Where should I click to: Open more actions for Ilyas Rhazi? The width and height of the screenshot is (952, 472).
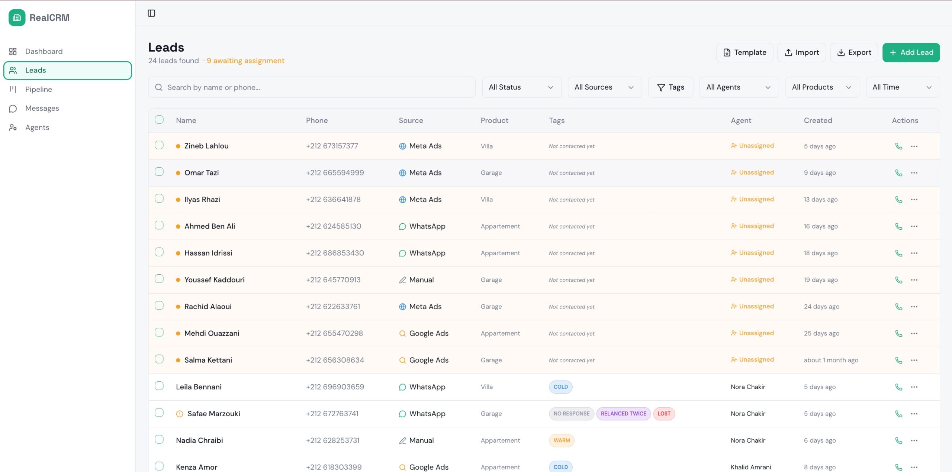tap(914, 200)
